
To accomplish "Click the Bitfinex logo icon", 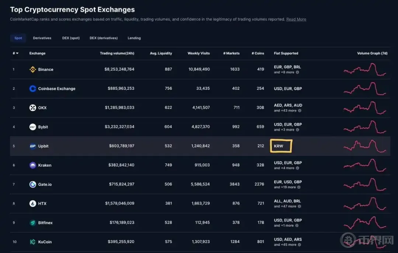I will pos(32,222).
